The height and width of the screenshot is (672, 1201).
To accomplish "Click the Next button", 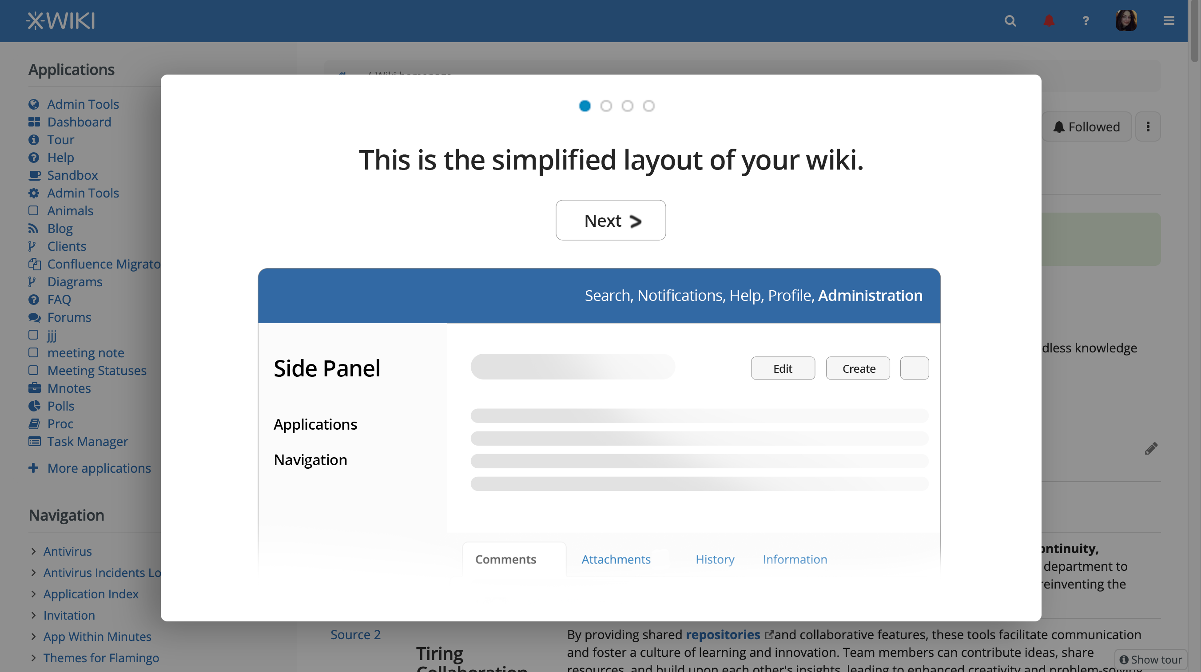I will tap(610, 221).
